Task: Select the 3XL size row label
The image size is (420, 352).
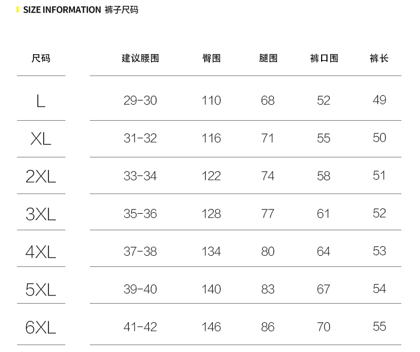Action: pyautogui.click(x=41, y=214)
